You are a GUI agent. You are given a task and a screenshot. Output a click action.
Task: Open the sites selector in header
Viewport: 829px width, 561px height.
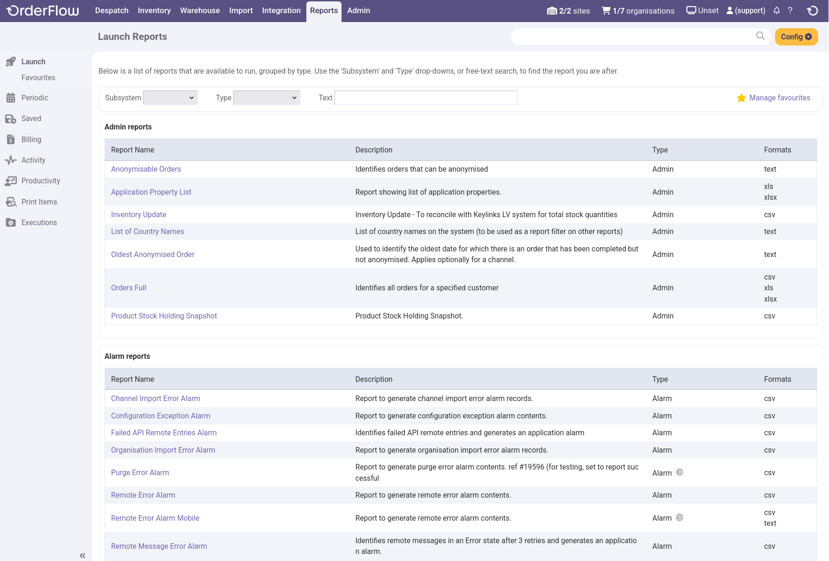click(568, 11)
